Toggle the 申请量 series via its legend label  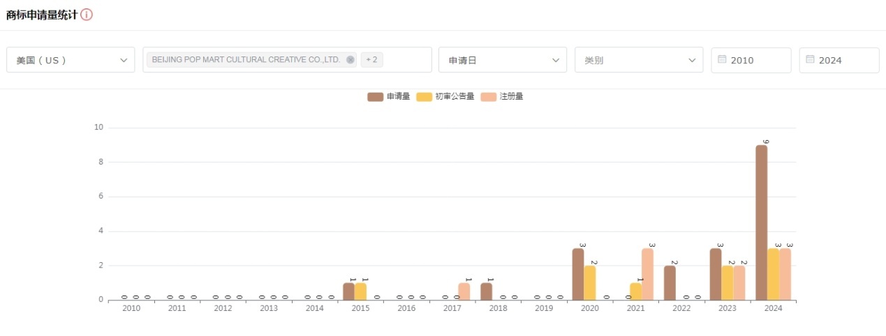(398, 97)
